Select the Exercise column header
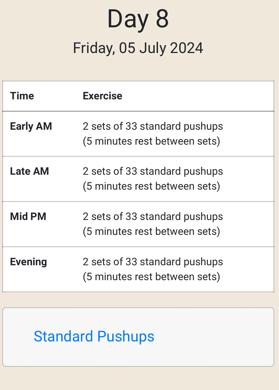 pos(103,96)
